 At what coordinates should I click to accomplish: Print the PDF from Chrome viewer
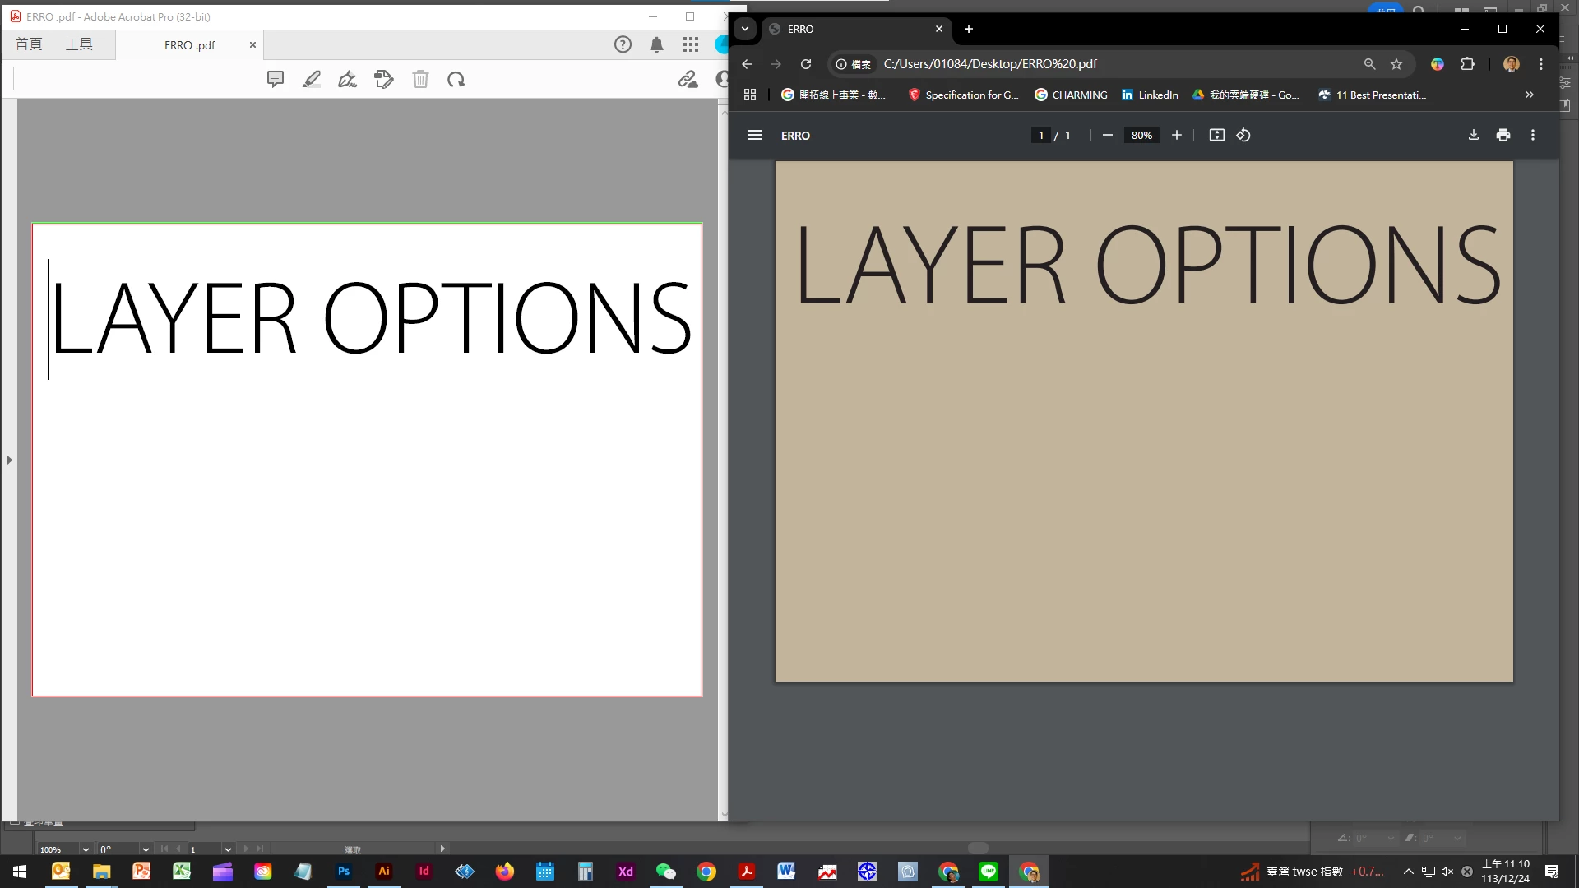(x=1503, y=135)
